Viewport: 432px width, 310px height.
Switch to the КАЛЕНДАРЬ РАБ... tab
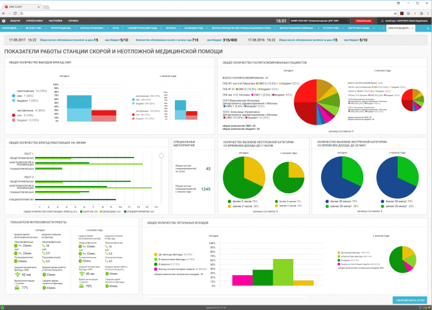[194, 28]
